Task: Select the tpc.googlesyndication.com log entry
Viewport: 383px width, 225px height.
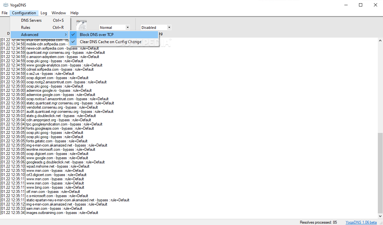Action: [x=51, y=124]
